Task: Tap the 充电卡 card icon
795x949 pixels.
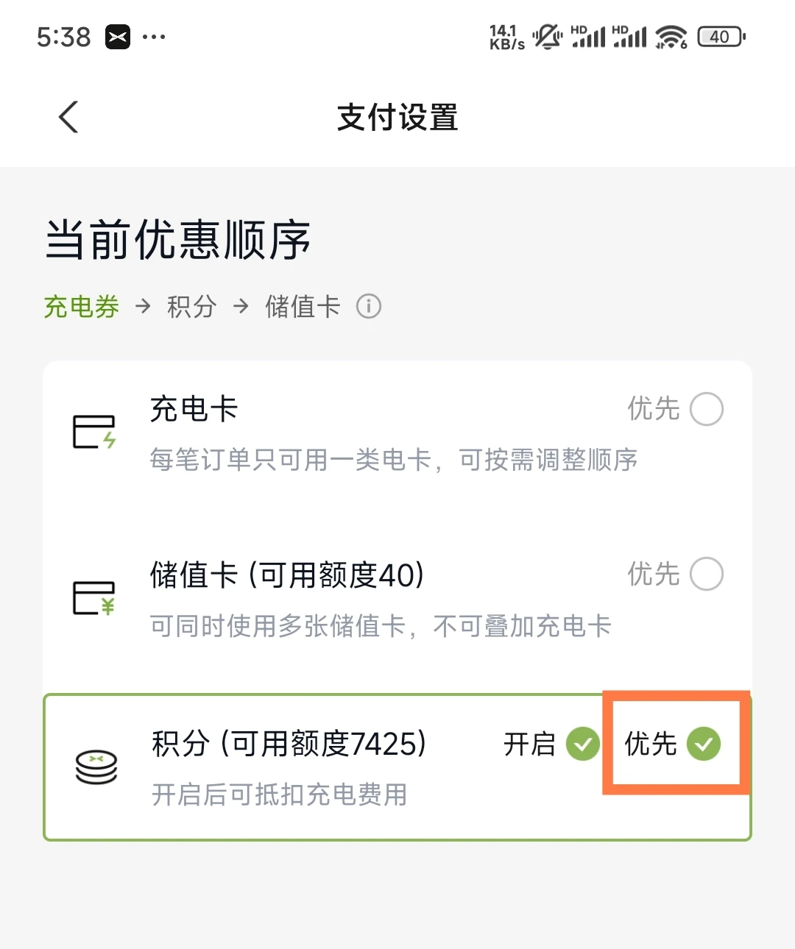Action: click(94, 433)
